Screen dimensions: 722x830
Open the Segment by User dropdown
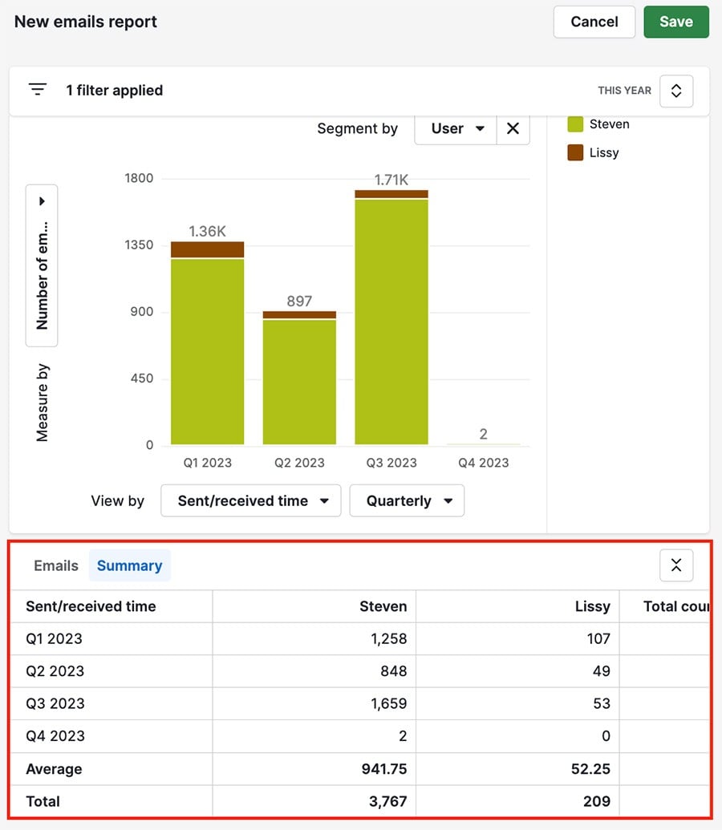point(455,128)
